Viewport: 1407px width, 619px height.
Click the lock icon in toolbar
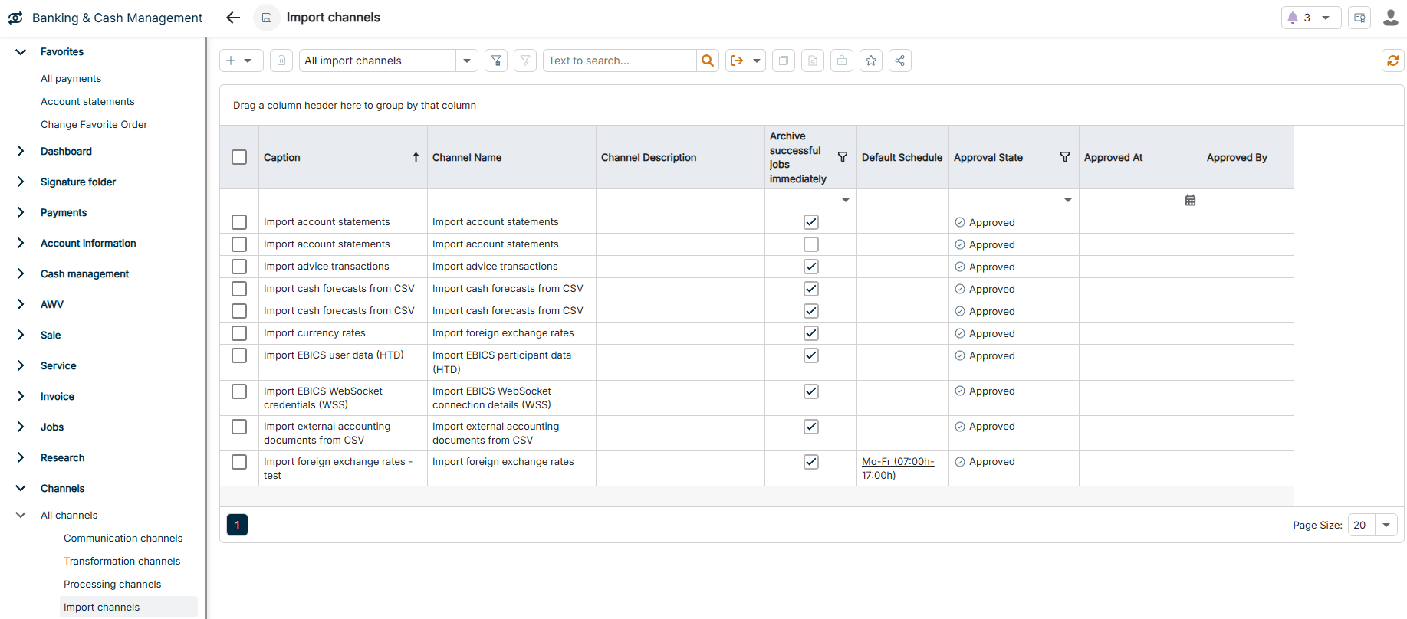click(x=842, y=61)
